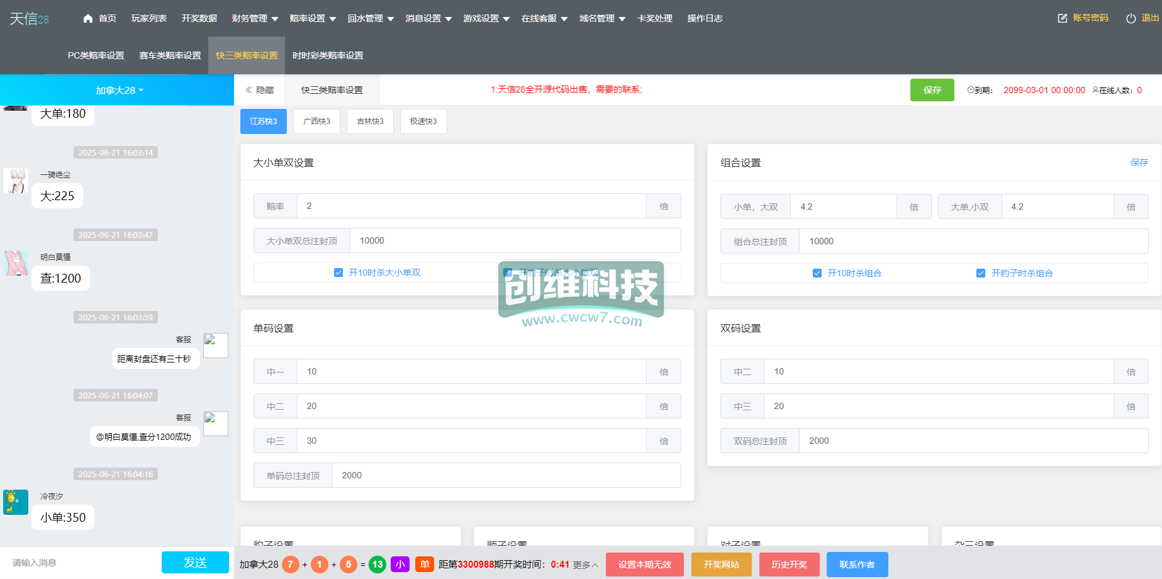This screenshot has width=1162, height=579.
Task: Select 江苏快3 game tab
Action: pos(264,121)
